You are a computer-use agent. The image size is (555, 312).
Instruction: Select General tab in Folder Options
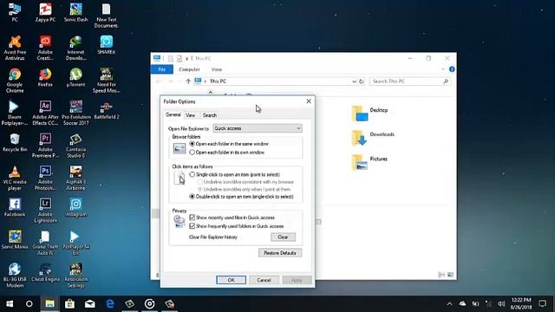pyautogui.click(x=173, y=114)
